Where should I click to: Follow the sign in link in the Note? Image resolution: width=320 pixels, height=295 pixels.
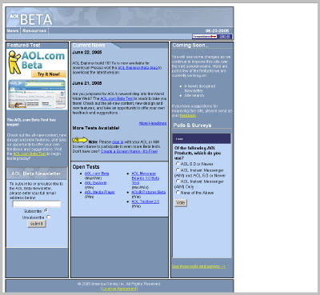(x=118, y=142)
